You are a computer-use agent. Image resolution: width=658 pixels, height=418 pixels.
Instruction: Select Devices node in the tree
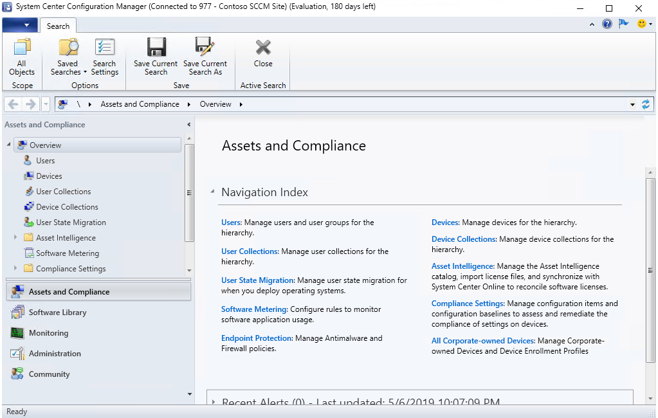click(x=49, y=176)
